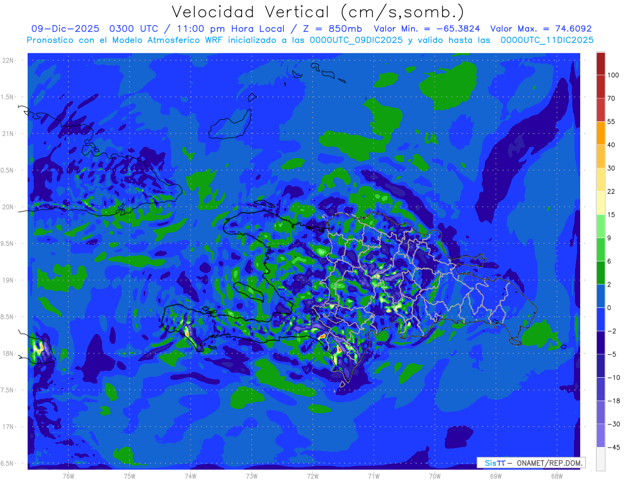Pick the medium green swatch between 6 and 9
The width and height of the screenshot is (625, 483).
click(x=601, y=249)
